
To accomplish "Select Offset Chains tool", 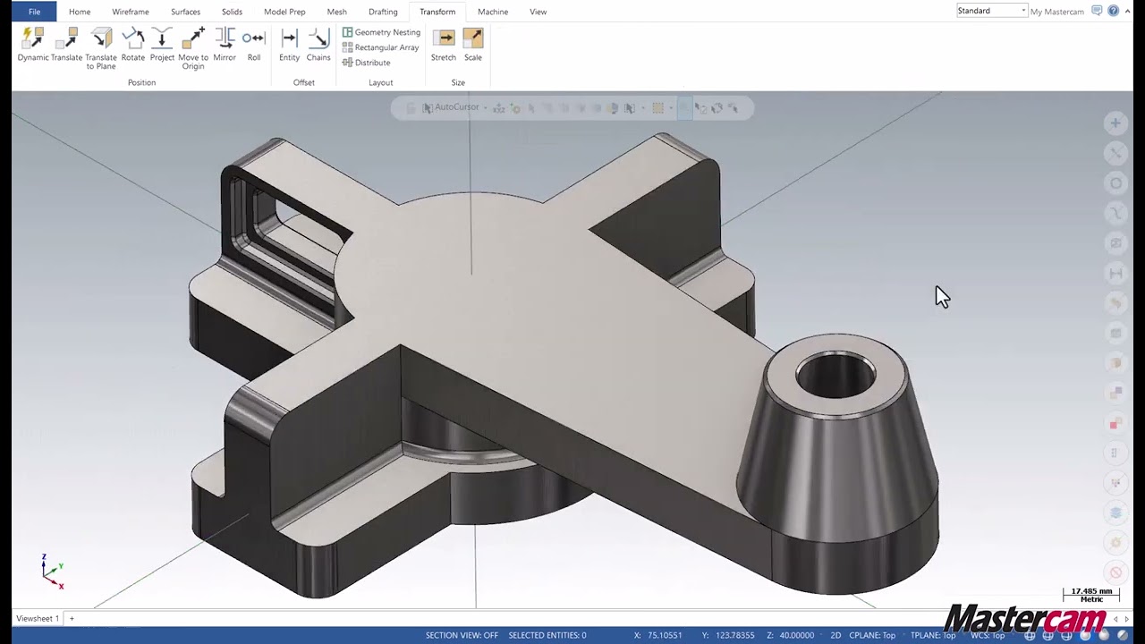I will [x=318, y=45].
